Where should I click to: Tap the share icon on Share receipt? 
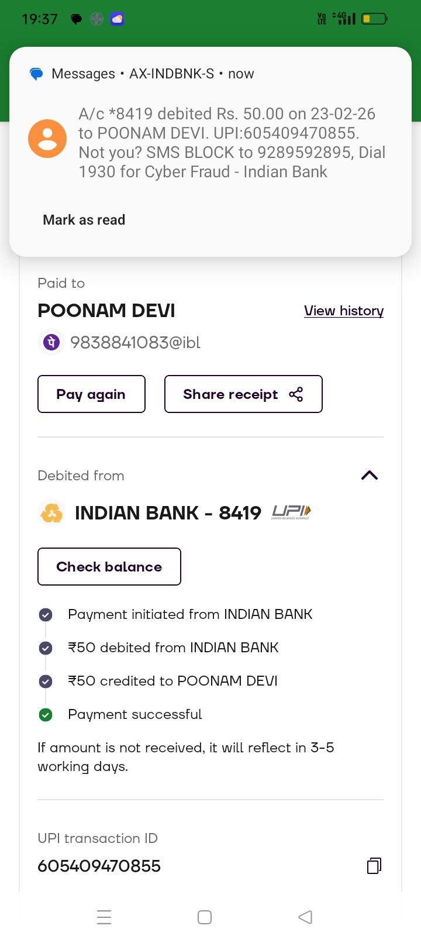coord(296,394)
